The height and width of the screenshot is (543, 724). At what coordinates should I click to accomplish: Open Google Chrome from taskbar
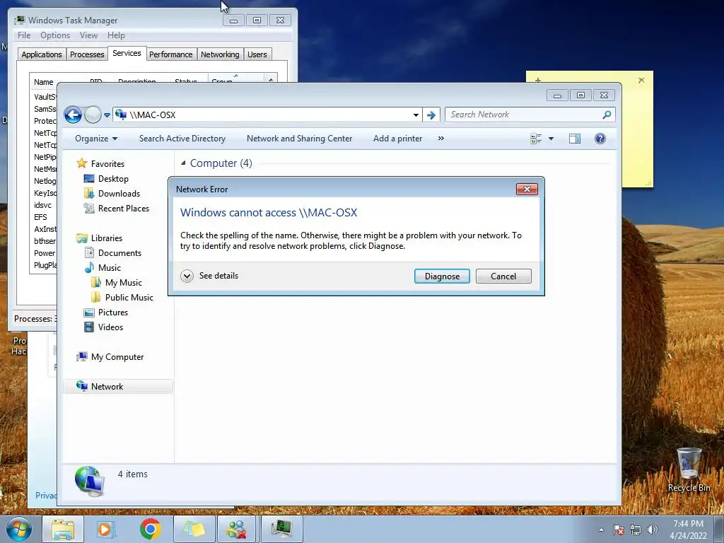coord(150,529)
